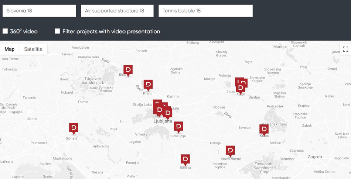Click the Ptuj label on map
This screenshot has height=179, width=351.
click(x=303, y=67)
